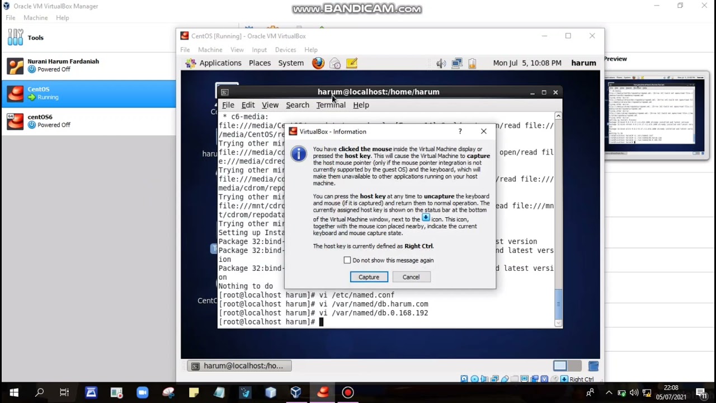
Task: Click the Right Ctrl host key label
Action: (x=582, y=379)
